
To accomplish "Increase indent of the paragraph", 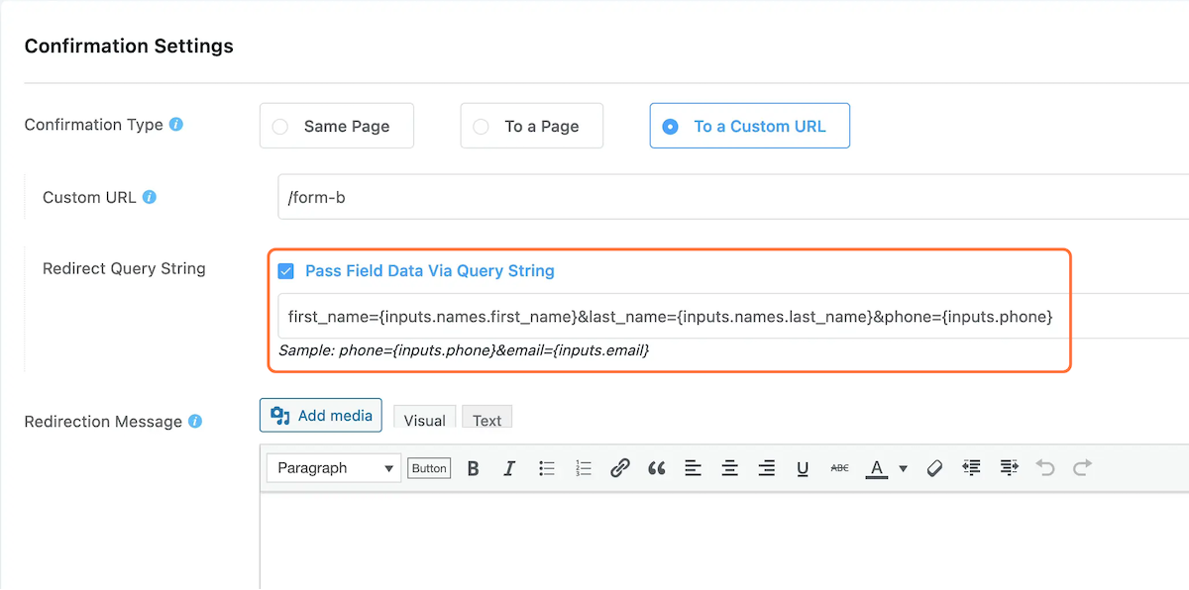I will tap(1008, 467).
